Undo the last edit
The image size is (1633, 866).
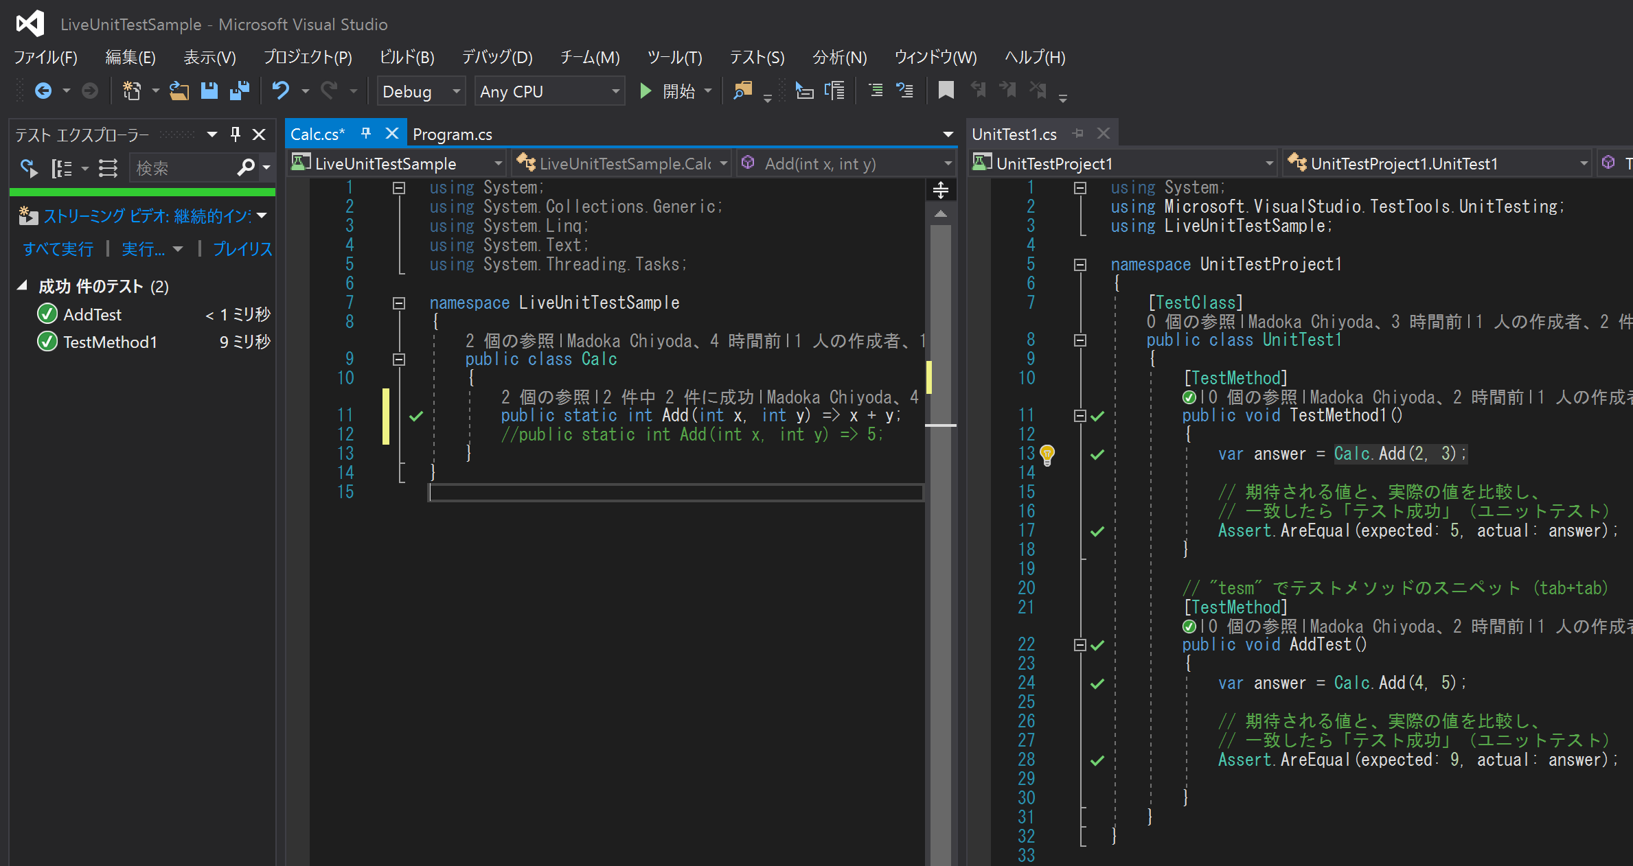[x=281, y=91]
